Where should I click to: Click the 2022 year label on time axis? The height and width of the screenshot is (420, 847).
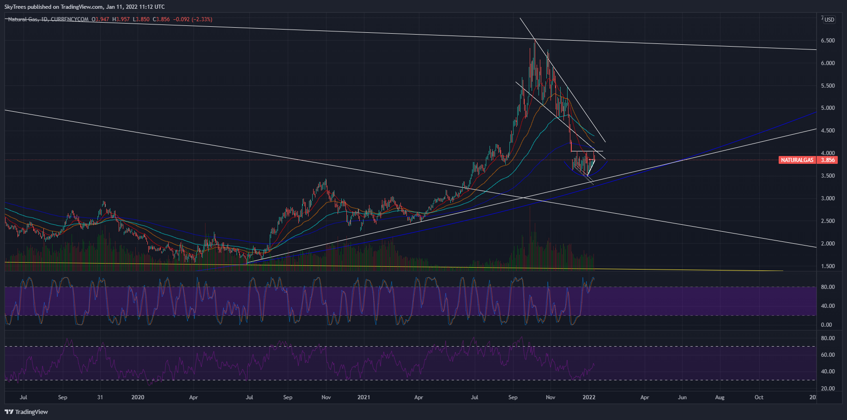point(589,397)
